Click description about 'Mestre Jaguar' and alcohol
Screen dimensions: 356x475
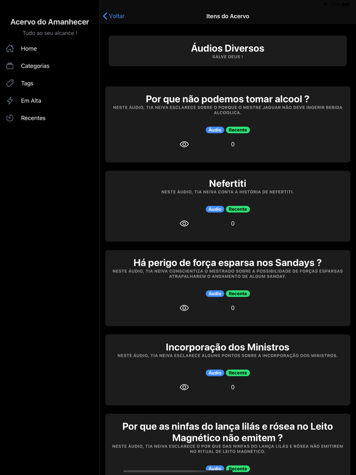click(227, 110)
